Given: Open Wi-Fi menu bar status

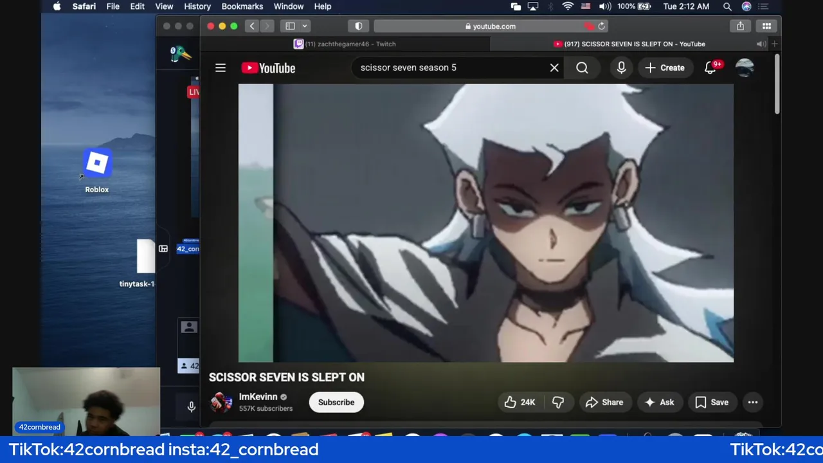Looking at the screenshot, I should point(568,6).
